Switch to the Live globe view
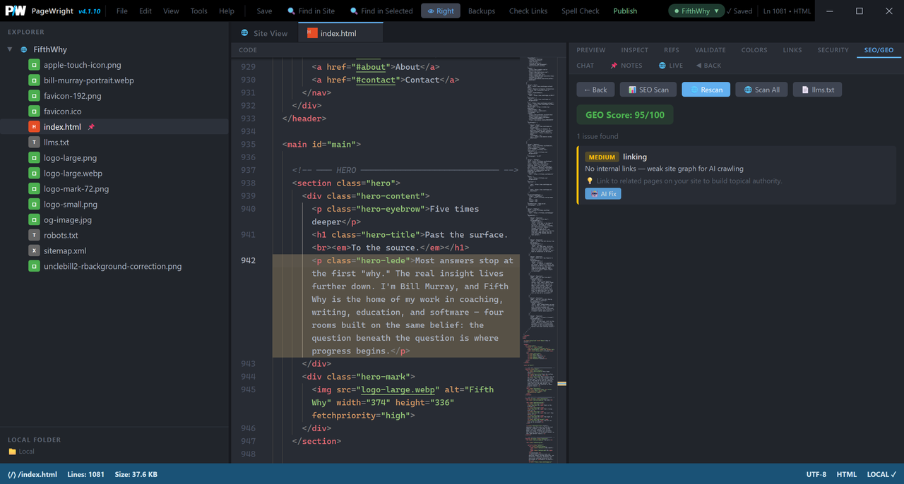Image resolution: width=904 pixels, height=484 pixels. click(671, 66)
